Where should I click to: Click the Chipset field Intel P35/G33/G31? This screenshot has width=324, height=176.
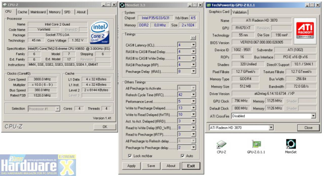156,18
